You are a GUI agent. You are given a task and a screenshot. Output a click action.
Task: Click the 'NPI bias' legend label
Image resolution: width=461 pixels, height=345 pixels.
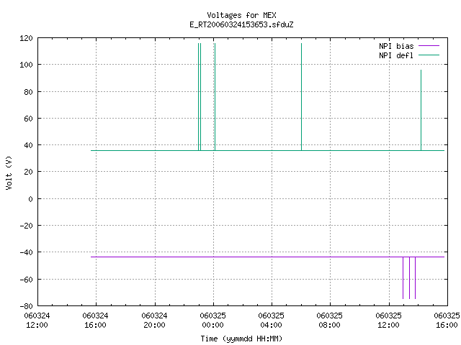pyautogui.click(x=396, y=46)
